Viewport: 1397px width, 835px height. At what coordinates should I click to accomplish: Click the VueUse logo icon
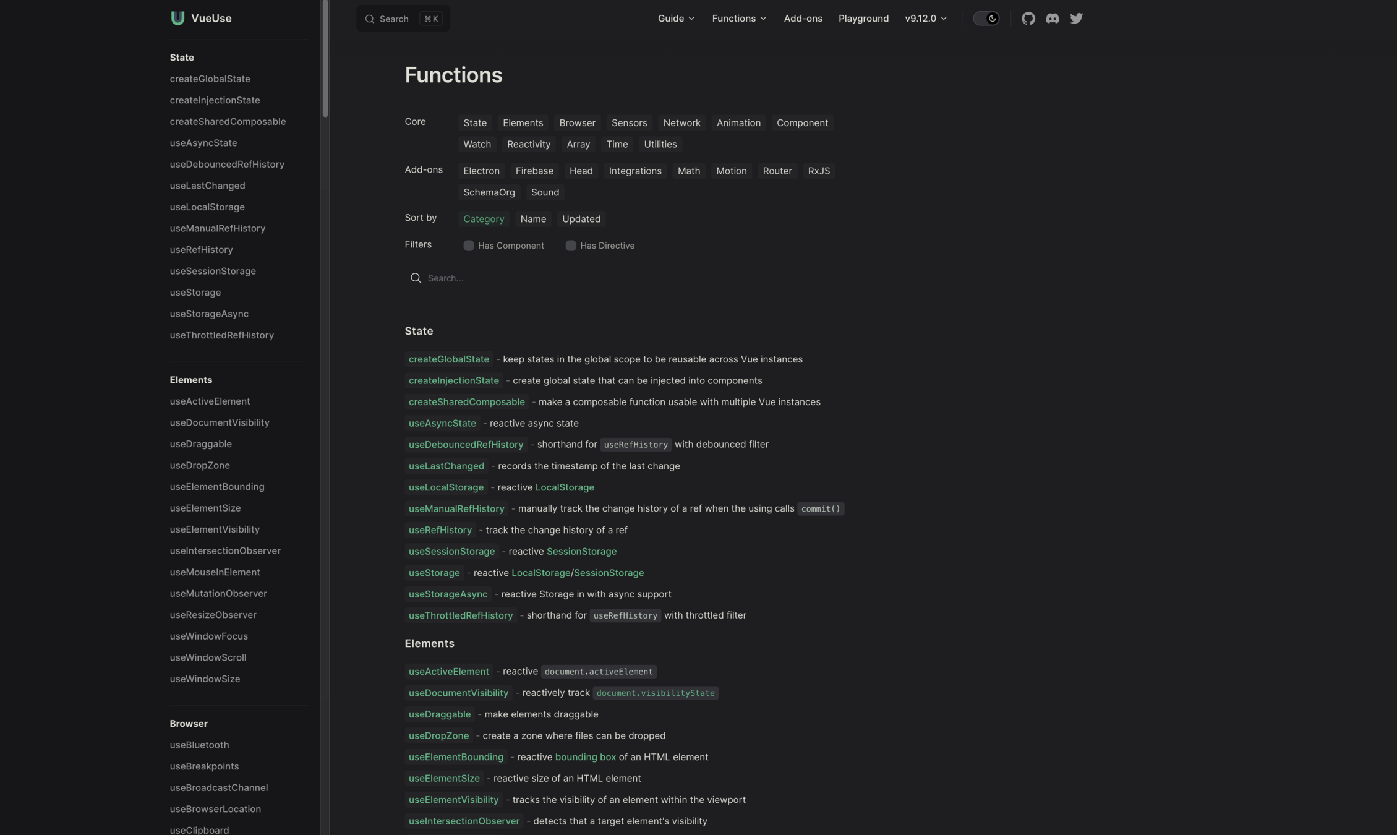[177, 19]
